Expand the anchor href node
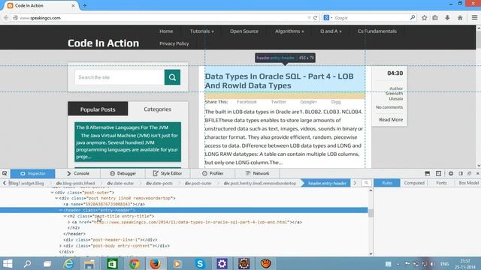This screenshot has width=481, height=270. pos(69,222)
